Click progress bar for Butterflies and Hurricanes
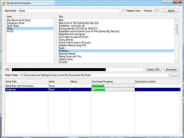184x138 pixels. click(113, 86)
